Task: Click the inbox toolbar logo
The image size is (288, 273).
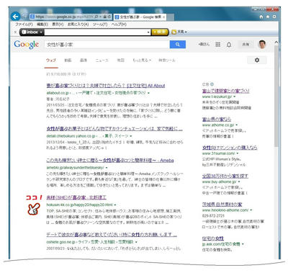Action: point(30,32)
